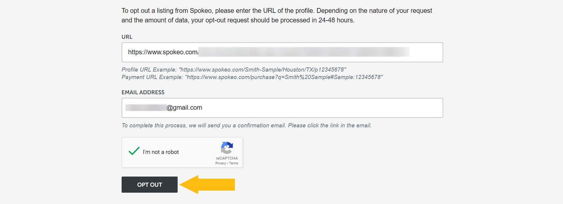Click the EMAIL ADDRESS label
Viewport: 563px width, 204px height.
coord(143,92)
